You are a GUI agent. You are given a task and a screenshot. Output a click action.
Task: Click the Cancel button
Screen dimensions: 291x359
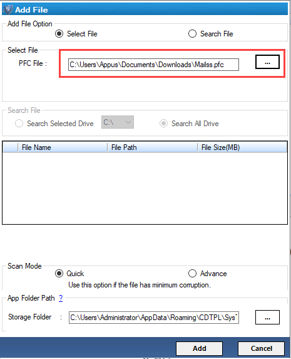point(261,348)
